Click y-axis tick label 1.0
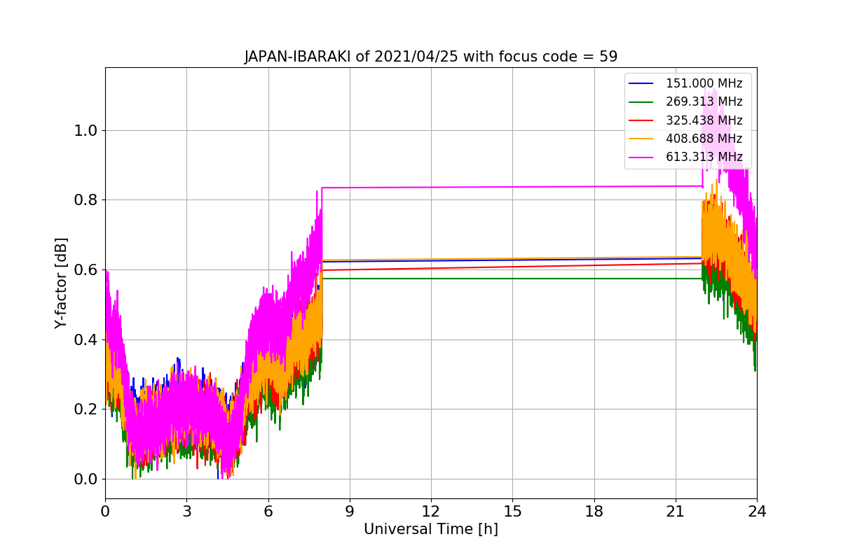Screen dimensions: 841x560 pyautogui.click(x=86, y=131)
